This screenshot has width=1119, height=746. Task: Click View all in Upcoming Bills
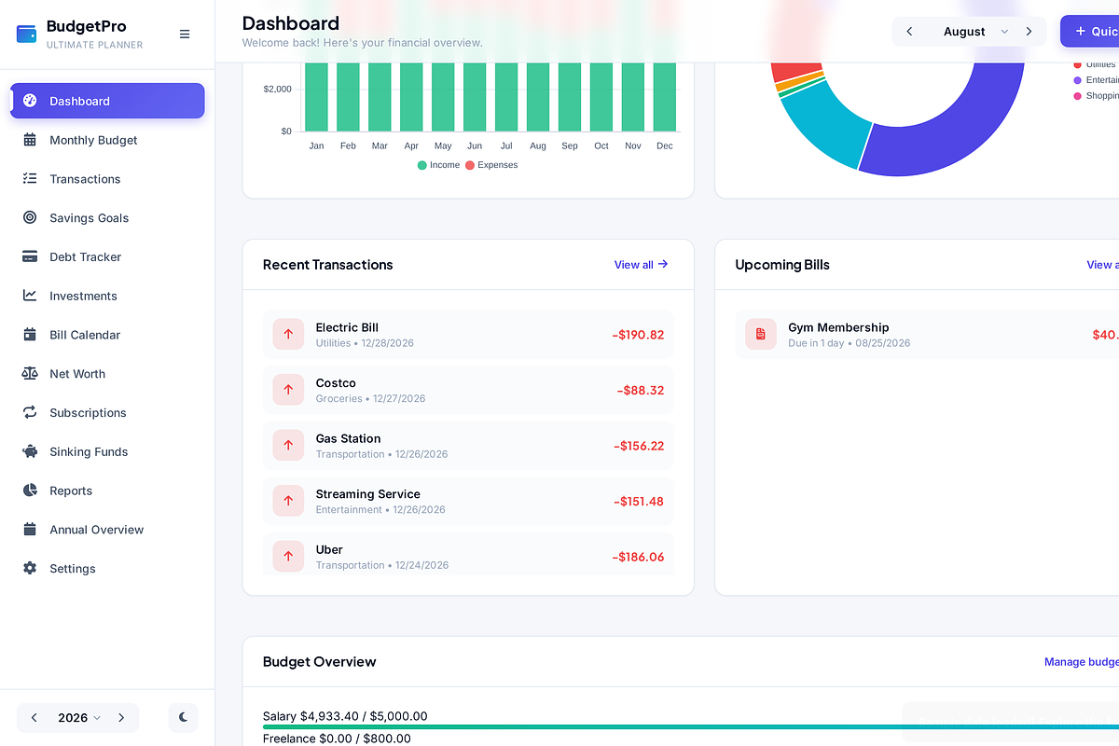pos(1103,265)
